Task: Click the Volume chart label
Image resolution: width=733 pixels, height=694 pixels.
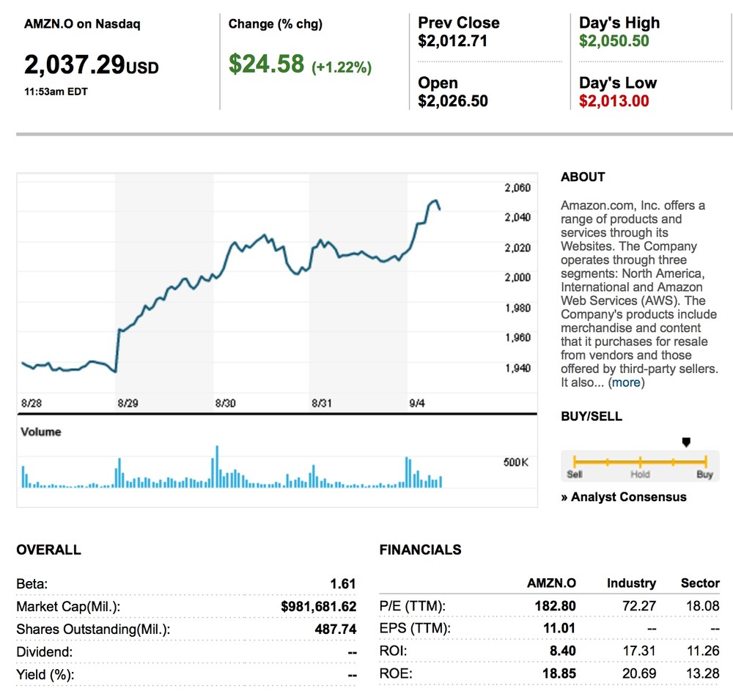Action: [40, 432]
